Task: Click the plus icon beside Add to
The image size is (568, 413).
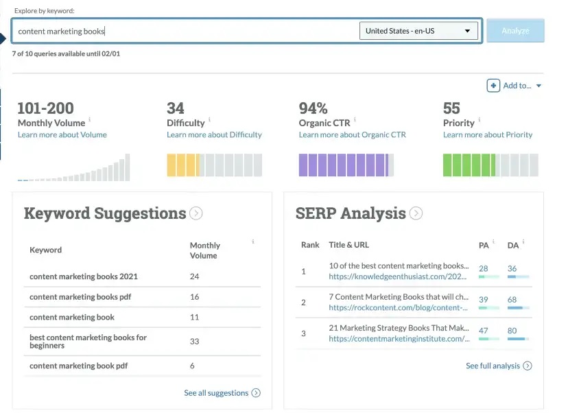Action: tap(493, 86)
